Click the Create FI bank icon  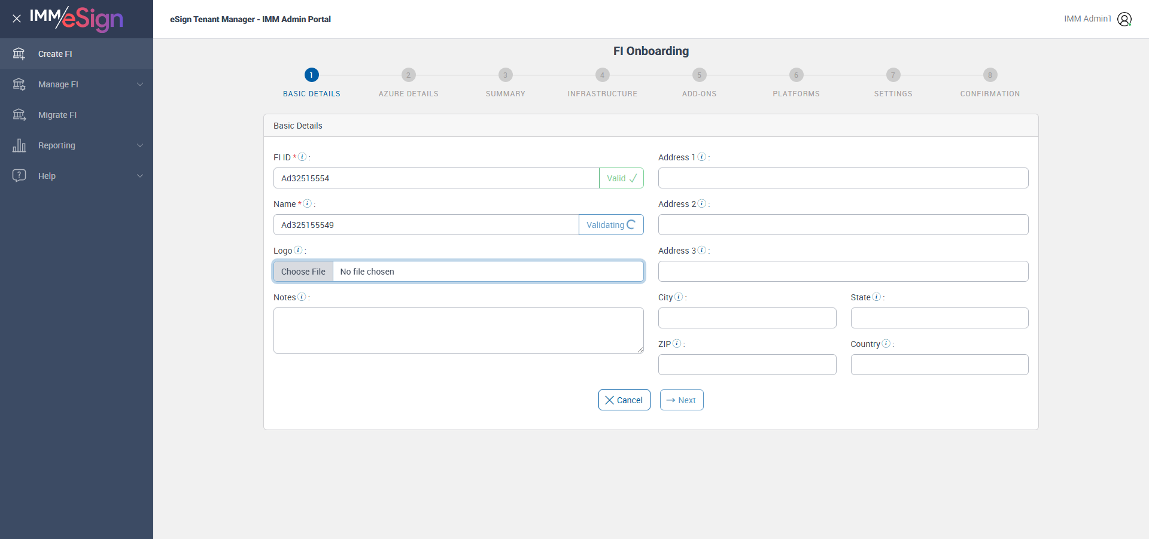coord(19,54)
